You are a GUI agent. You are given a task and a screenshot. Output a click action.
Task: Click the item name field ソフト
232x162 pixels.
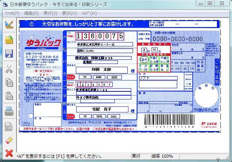158,78
